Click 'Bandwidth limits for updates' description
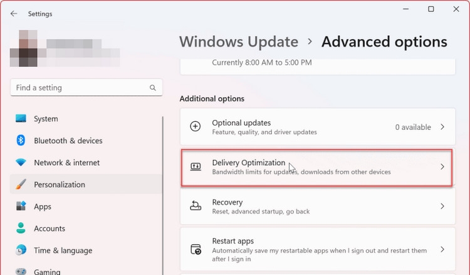The height and width of the screenshot is (275, 470). point(301,172)
